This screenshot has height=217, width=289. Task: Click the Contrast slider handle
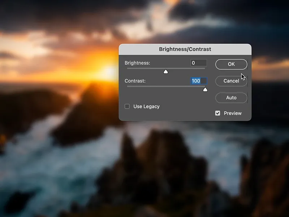[x=205, y=89]
